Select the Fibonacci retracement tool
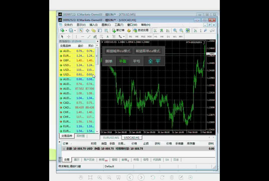Viewport: 269px width, 181px height. point(101,37)
